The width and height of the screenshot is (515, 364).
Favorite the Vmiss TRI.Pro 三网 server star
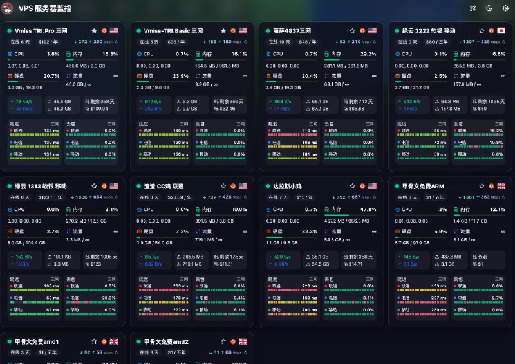[x=94, y=30]
